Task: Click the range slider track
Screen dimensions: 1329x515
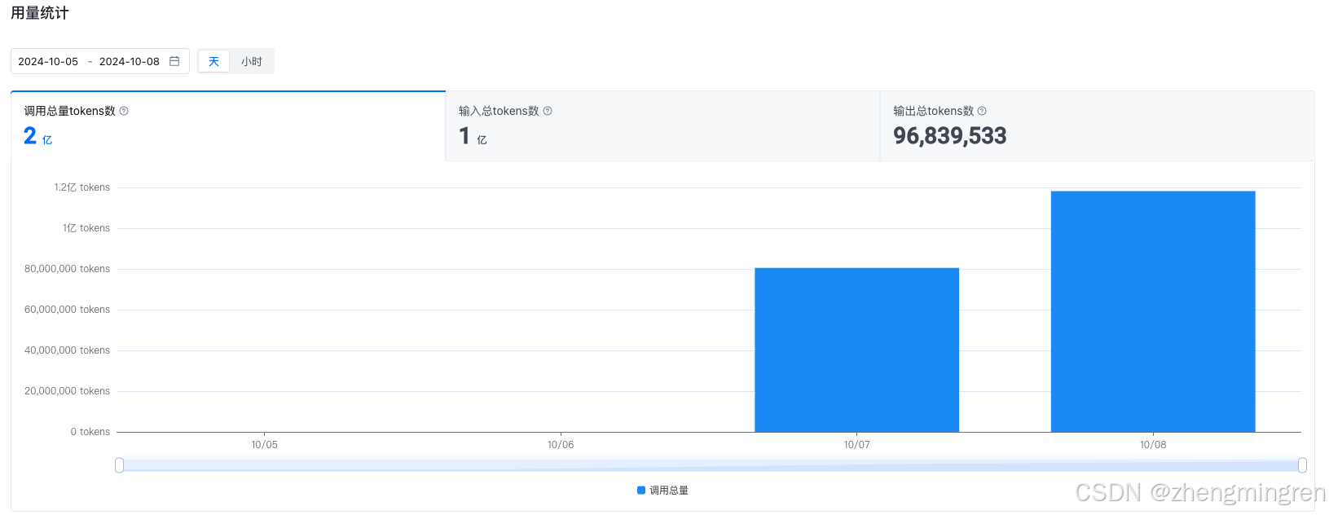Action: click(x=711, y=465)
